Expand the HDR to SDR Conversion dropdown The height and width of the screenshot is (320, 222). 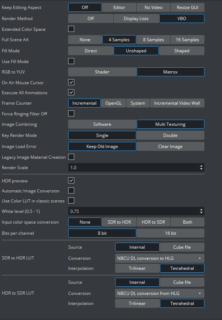coord(160,293)
